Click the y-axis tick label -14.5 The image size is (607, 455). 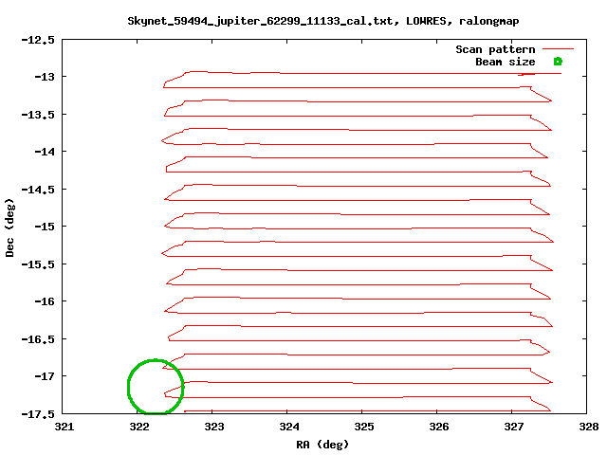(38, 190)
